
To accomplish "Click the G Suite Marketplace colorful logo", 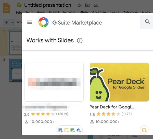I will pyautogui.click(x=43, y=22).
